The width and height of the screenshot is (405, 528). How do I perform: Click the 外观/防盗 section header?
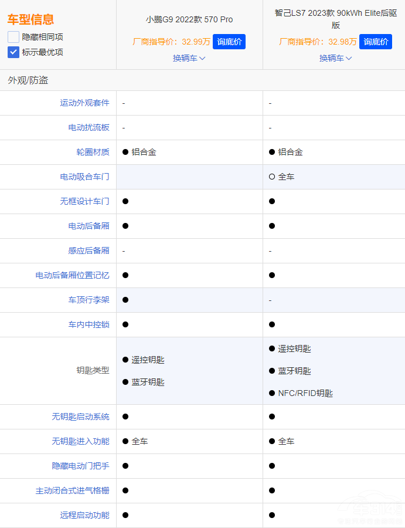point(28,80)
